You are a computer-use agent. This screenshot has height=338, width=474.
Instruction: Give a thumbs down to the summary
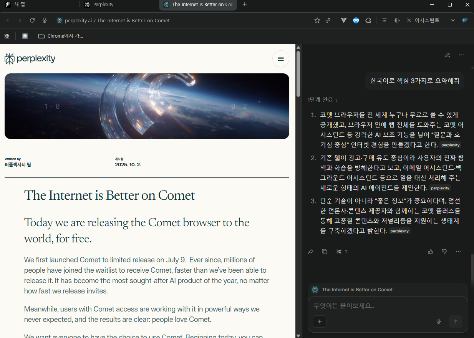pyautogui.click(x=444, y=251)
